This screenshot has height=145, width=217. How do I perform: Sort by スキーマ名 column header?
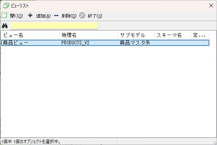click(172, 35)
